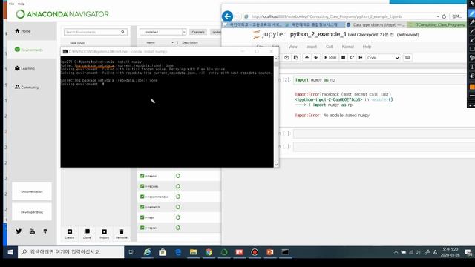Pick the orange color swatch in annotation toolbar

tap(472, 88)
